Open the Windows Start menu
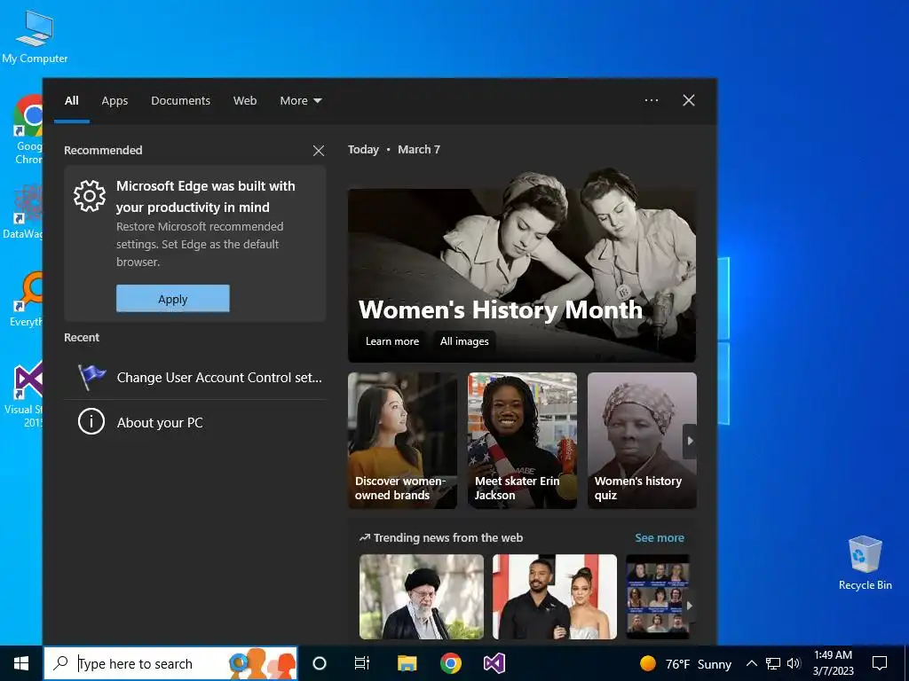Image resolution: width=909 pixels, height=681 pixels. (x=21, y=663)
